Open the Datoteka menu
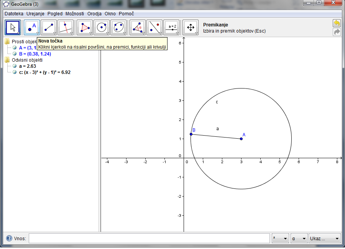The image size is (345, 249). [14, 13]
